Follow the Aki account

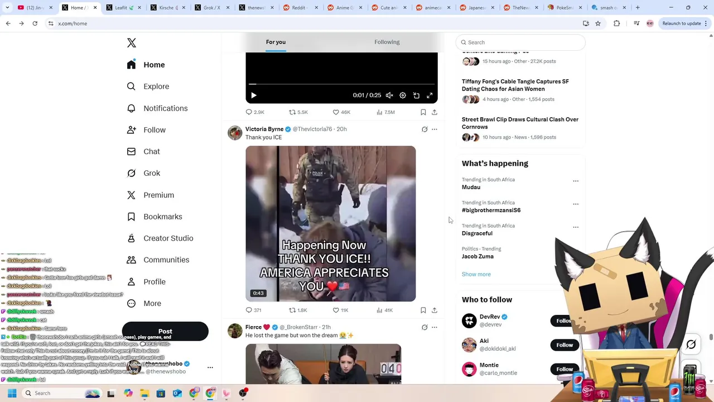click(x=565, y=345)
